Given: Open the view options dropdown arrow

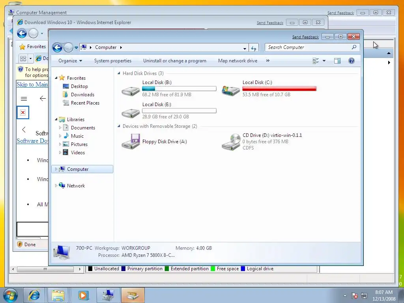Looking at the screenshot, I should click(x=324, y=61).
